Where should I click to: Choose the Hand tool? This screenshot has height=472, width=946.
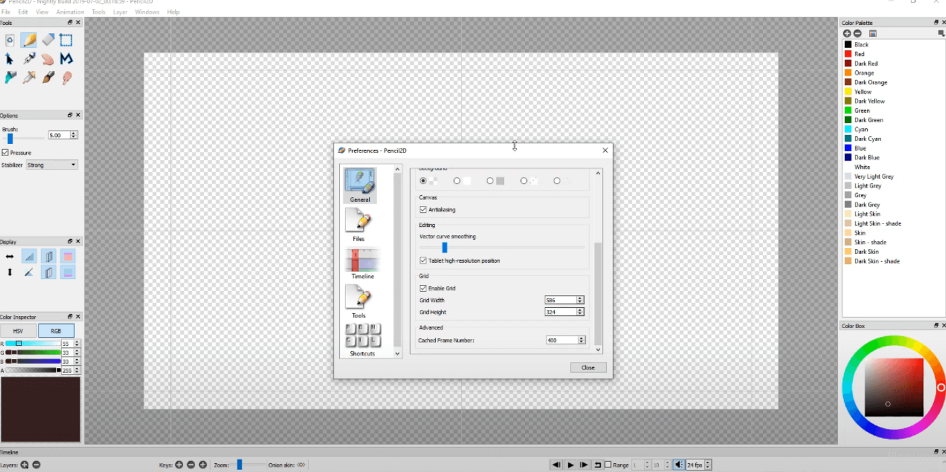point(47,59)
